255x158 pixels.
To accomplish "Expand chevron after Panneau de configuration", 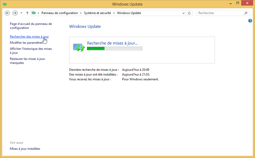I will click(x=81, y=13).
